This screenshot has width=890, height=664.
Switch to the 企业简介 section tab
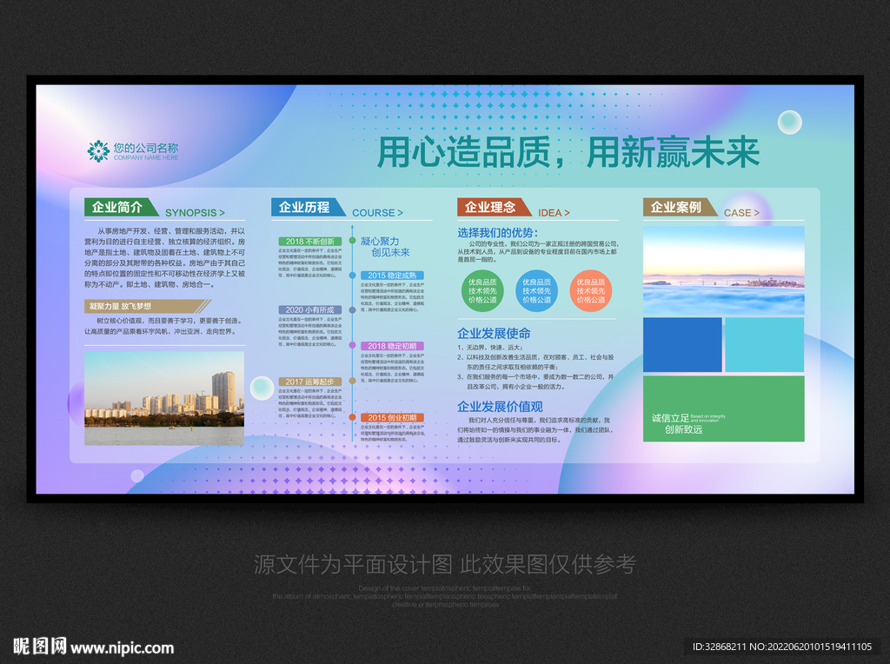(x=117, y=208)
